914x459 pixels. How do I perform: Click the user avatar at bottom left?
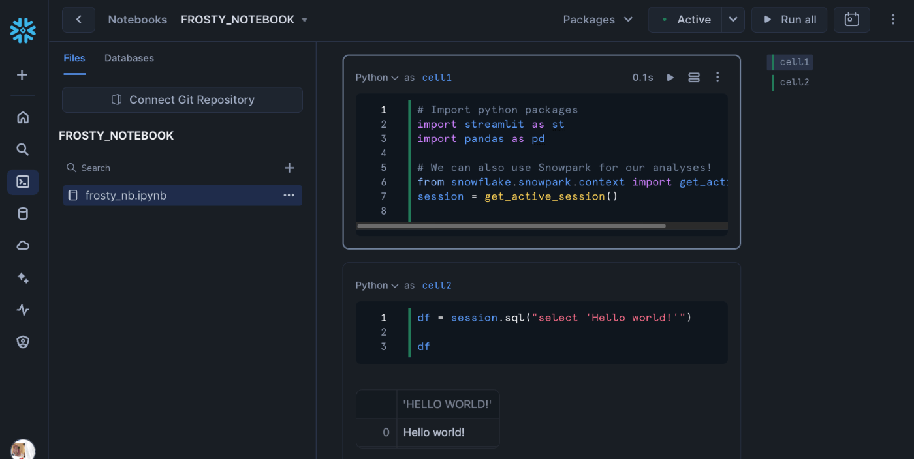23,450
